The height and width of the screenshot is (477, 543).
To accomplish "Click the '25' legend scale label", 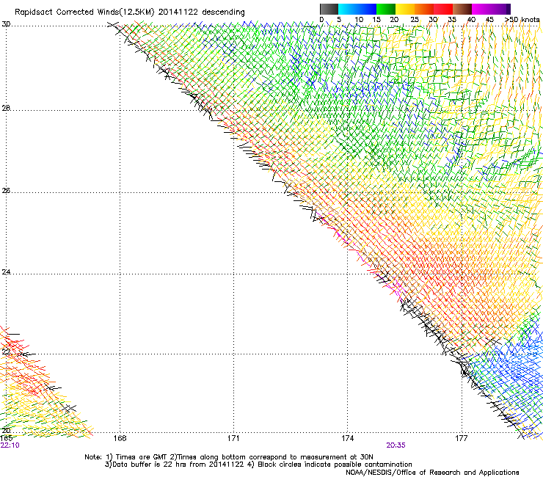I will (x=415, y=20).
